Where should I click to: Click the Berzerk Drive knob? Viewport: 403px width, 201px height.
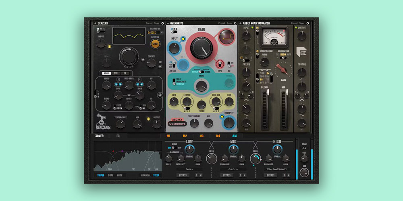click(129, 56)
